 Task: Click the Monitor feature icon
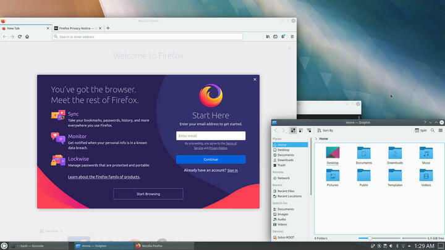point(58,138)
